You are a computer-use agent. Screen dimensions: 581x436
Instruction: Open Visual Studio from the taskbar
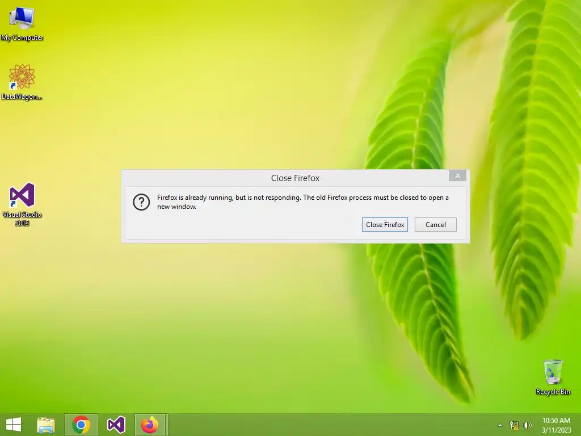coord(116,425)
